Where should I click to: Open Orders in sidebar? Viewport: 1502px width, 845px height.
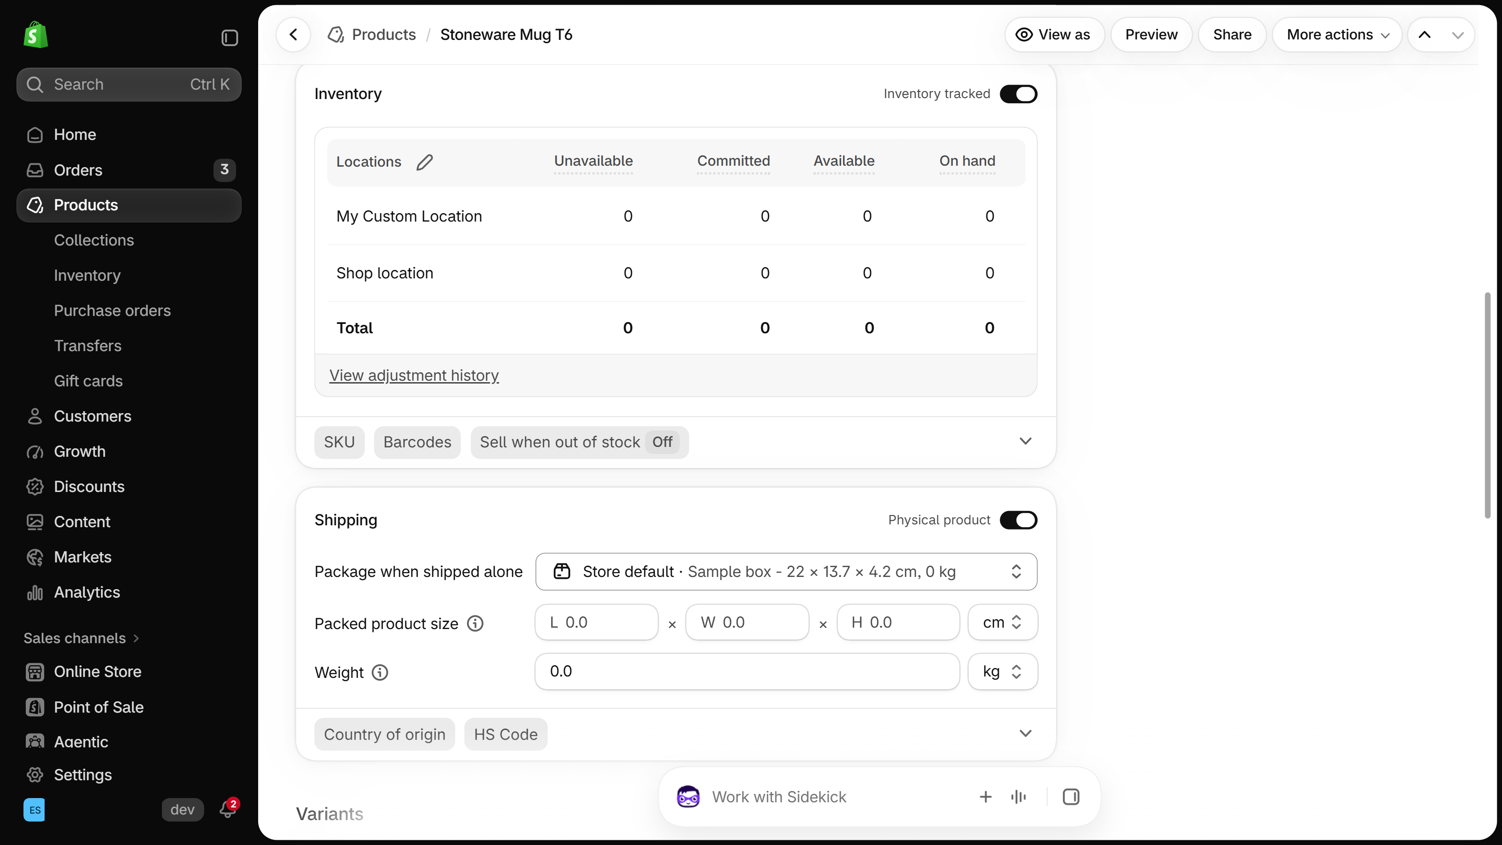pyautogui.click(x=129, y=169)
